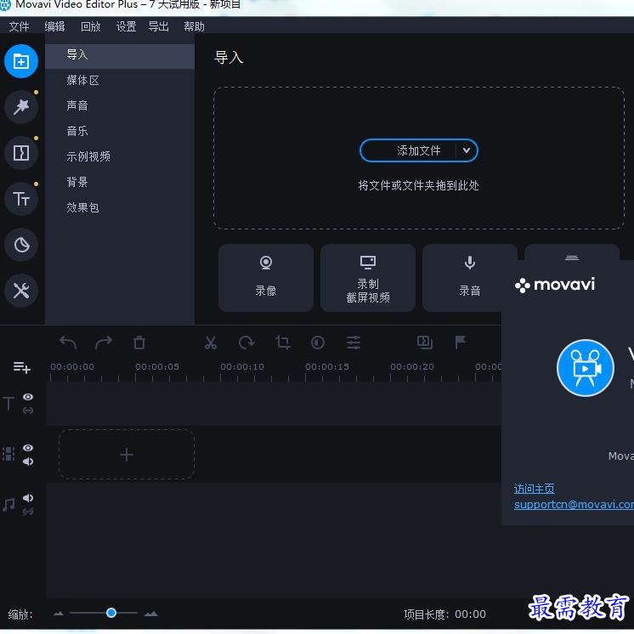Screen dimensions: 634x634
Task: Toggle title track visibility eye
Action: click(28, 397)
